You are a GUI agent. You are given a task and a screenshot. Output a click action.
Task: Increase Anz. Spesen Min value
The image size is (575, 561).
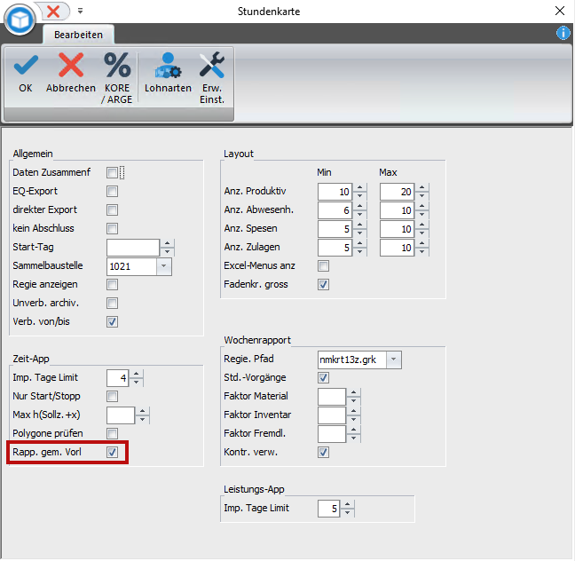[x=359, y=225]
